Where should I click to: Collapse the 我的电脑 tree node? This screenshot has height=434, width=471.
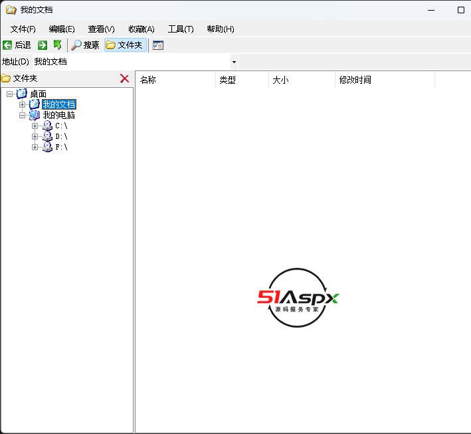(x=22, y=115)
